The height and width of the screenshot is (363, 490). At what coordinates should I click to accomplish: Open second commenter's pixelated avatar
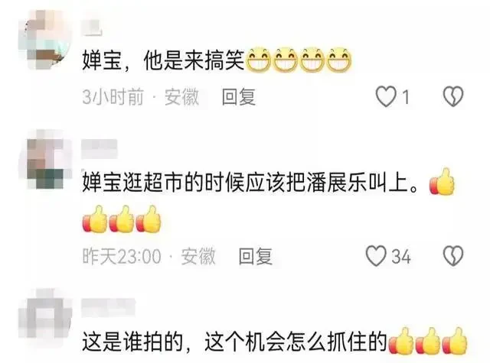coord(46,160)
